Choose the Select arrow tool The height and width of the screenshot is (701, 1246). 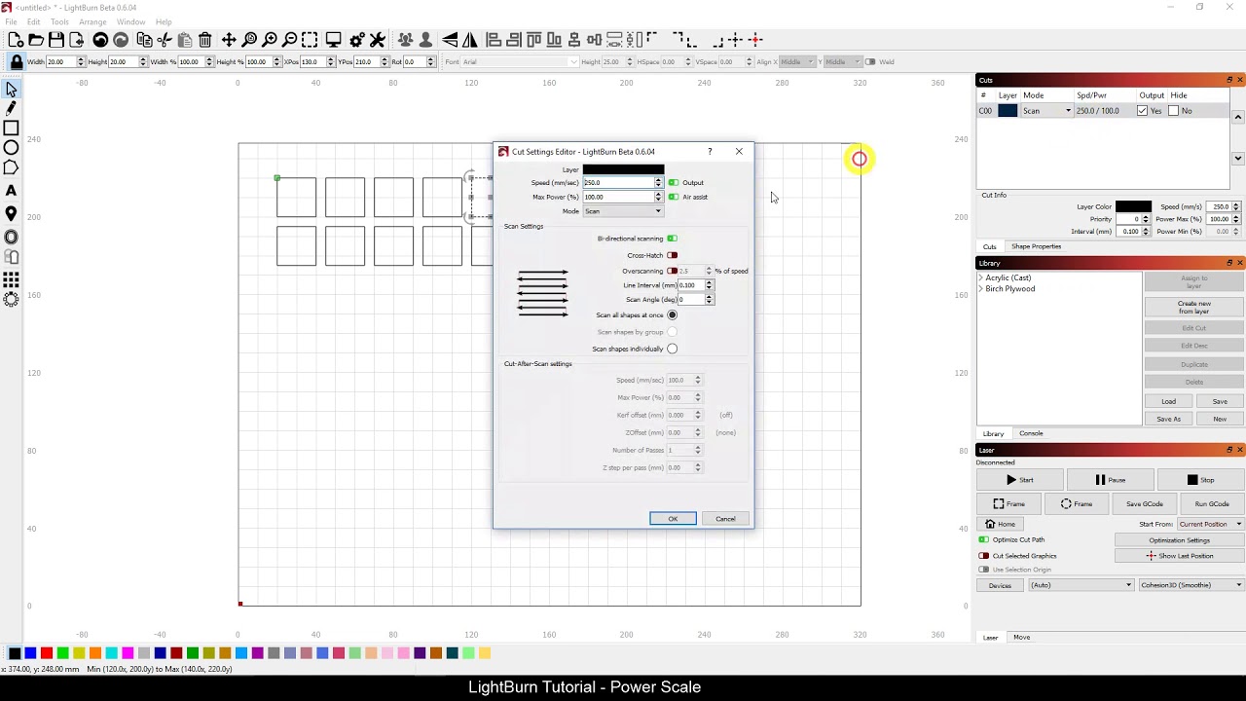[12, 89]
